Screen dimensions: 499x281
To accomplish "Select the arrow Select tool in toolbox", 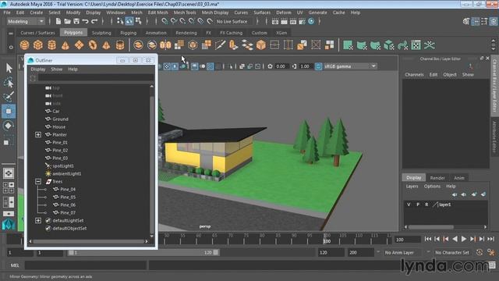I will coord(9,68).
